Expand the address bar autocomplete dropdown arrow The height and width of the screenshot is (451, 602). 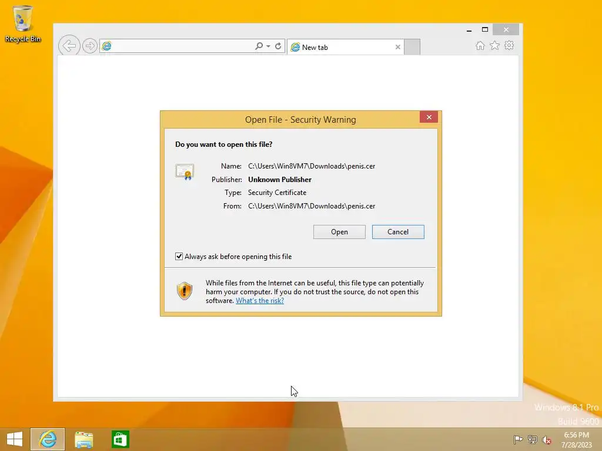[x=268, y=46]
